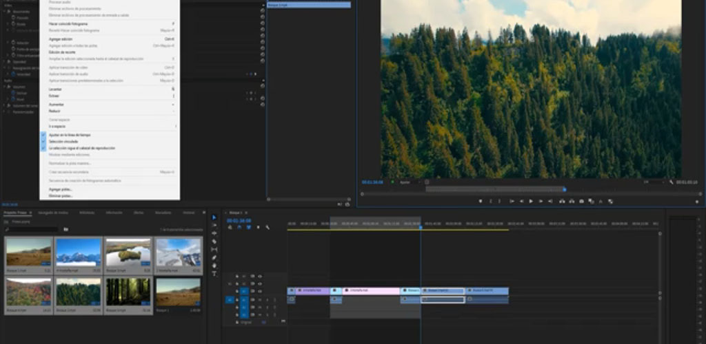Activate the Type (T) tool
The width and height of the screenshot is (706, 344).
(214, 274)
